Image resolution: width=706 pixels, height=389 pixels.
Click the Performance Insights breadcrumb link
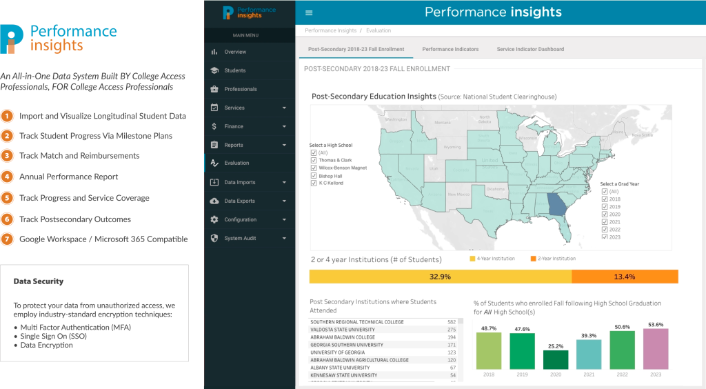pos(330,30)
